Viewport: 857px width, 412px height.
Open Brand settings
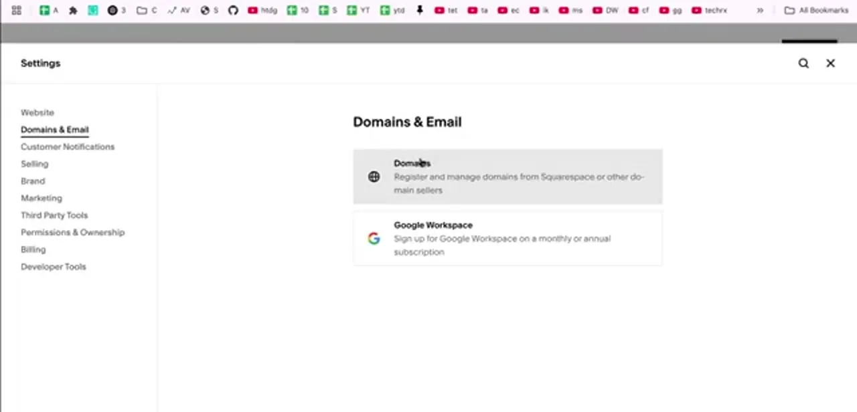pos(33,181)
